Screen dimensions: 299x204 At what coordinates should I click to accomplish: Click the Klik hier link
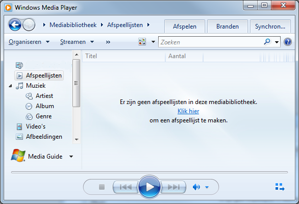(x=188, y=111)
